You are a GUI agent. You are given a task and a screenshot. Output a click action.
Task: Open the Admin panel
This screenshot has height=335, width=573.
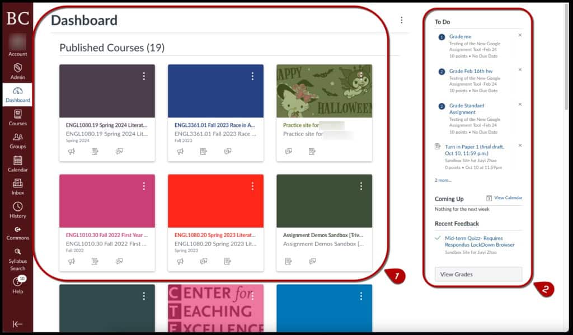tap(17, 72)
